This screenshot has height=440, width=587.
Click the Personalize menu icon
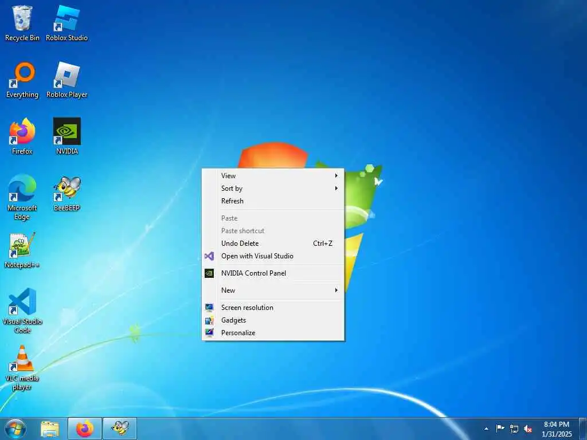click(209, 333)
